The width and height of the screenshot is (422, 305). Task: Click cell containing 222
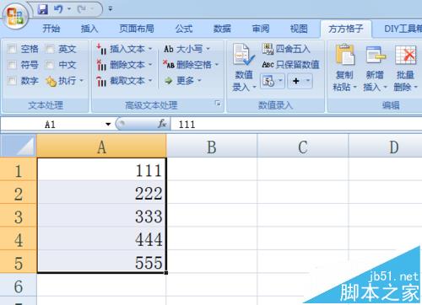pyautogui.click(x=101, y=193)
